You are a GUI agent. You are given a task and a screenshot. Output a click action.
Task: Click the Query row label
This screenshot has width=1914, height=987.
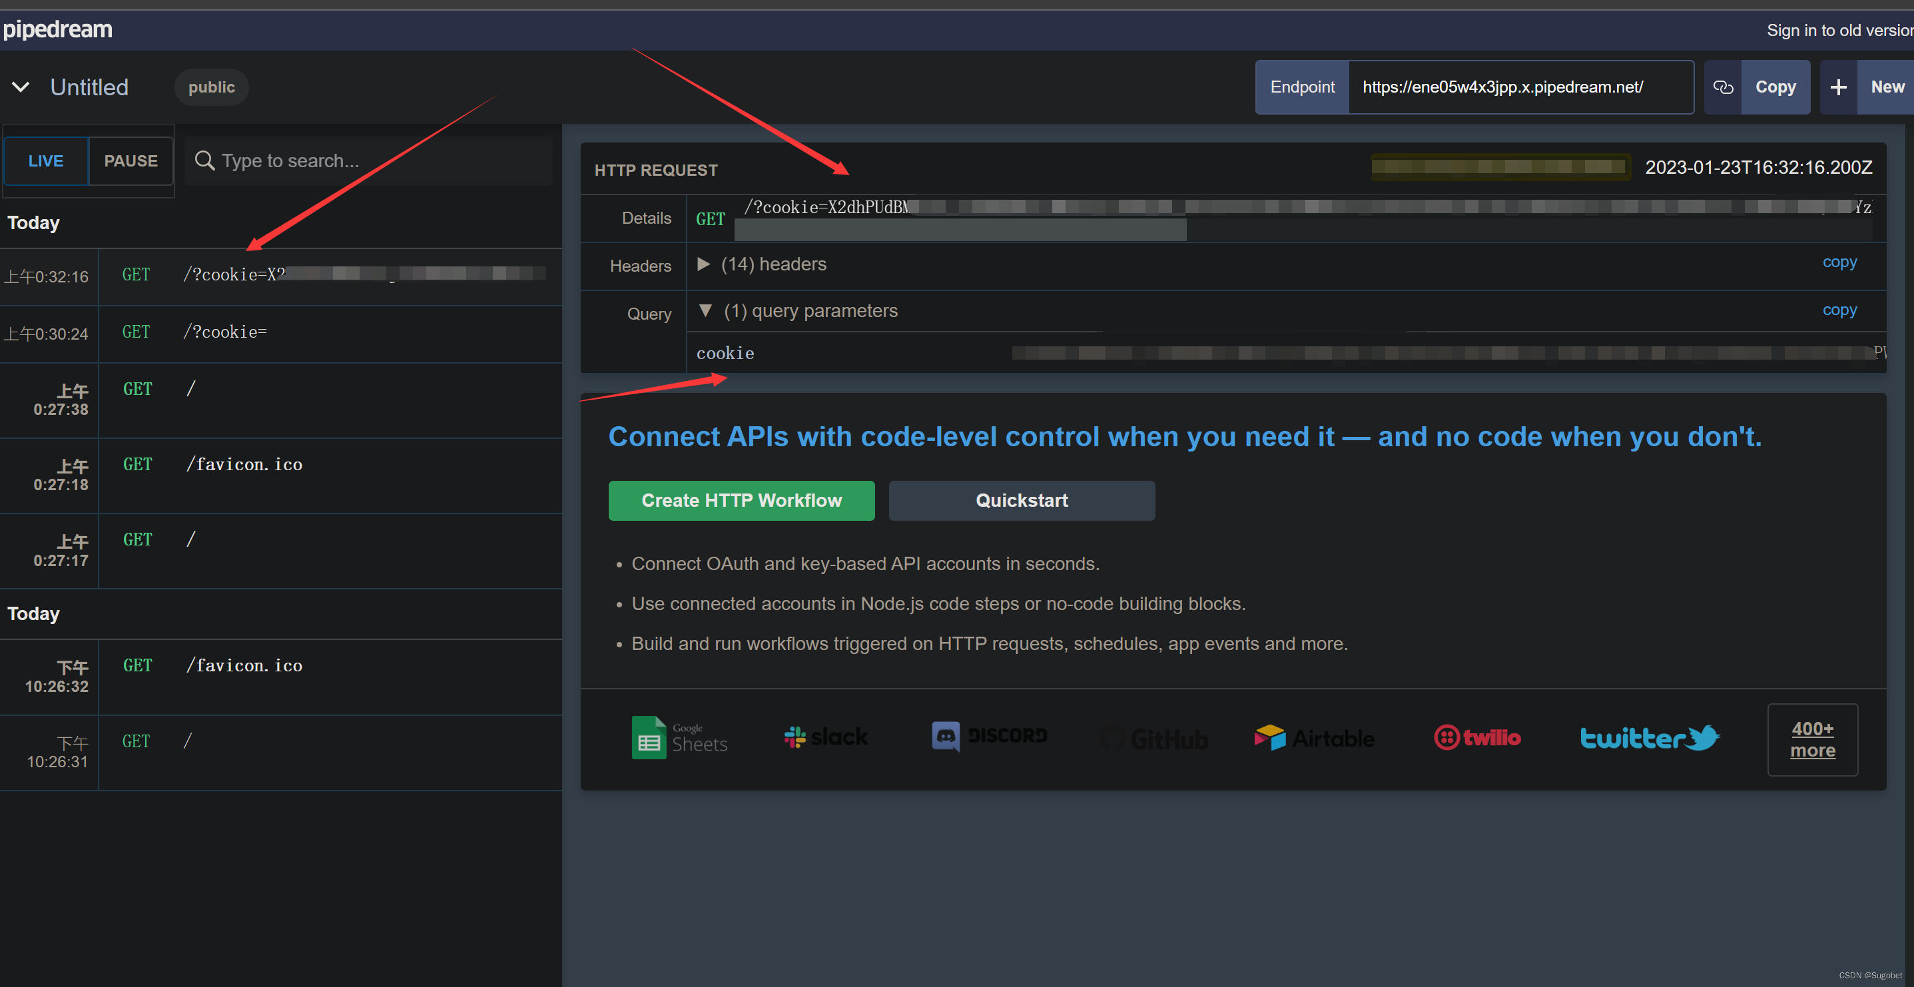click(649, 314)
